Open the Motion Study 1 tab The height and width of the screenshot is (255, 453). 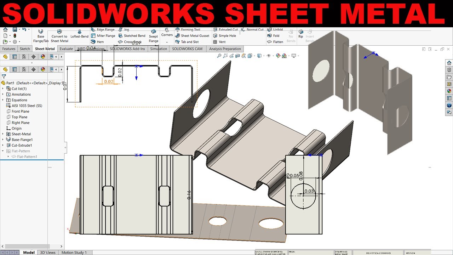74,253
